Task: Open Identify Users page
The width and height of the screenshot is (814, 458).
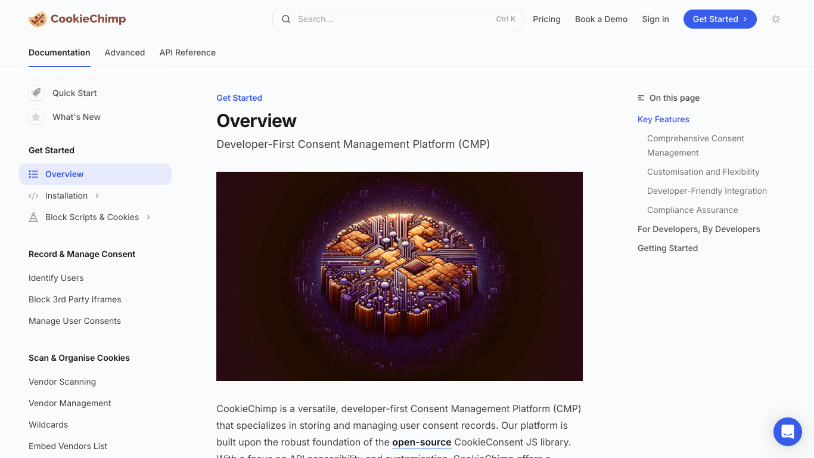Action: [56, 278]
